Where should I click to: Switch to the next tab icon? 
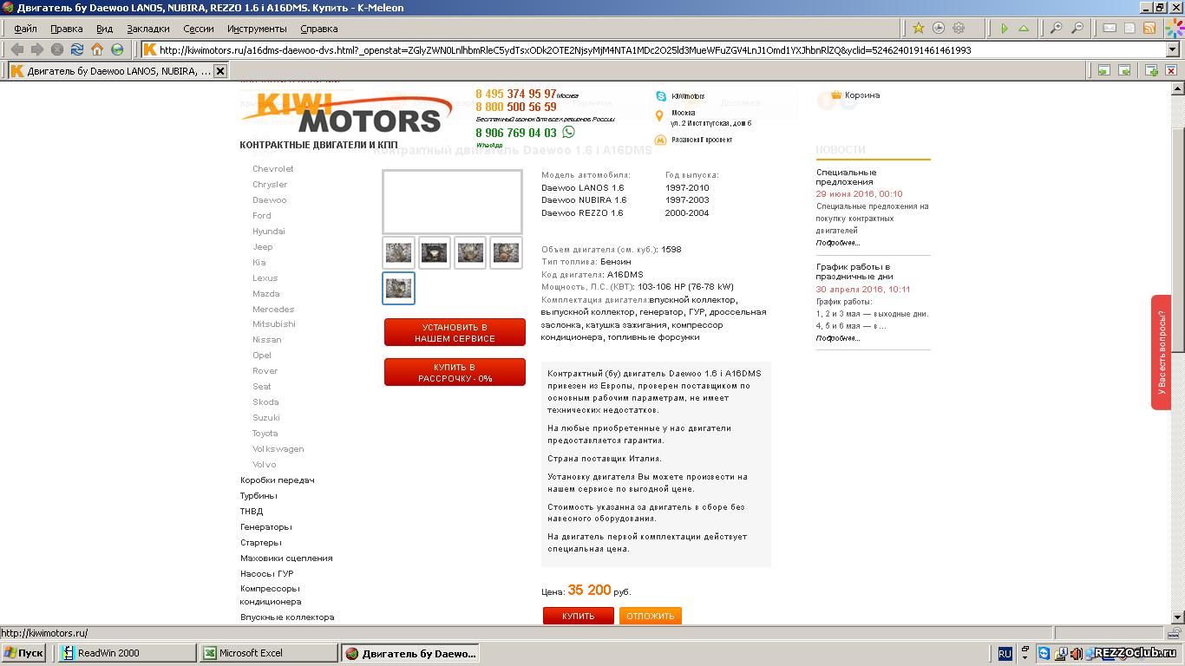1124,70
